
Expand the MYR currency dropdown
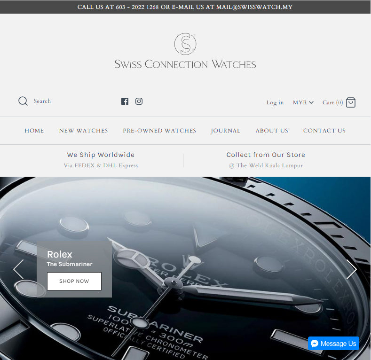pyautogui.click(x=303, y=102)
